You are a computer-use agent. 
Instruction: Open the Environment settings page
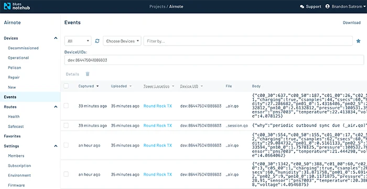coord(19,175)
